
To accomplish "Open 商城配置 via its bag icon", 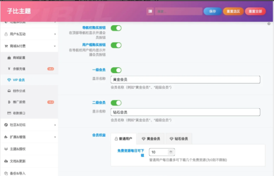I will (9, 58).
